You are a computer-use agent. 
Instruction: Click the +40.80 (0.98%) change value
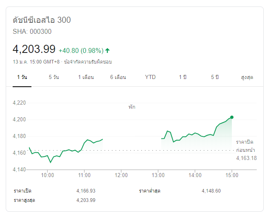(81, 50)
